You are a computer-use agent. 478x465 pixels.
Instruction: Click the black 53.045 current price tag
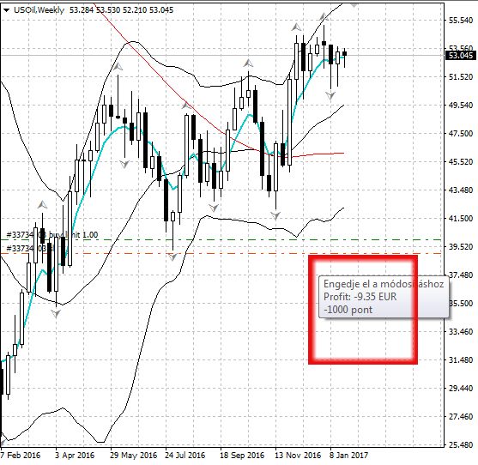(460, 56)
